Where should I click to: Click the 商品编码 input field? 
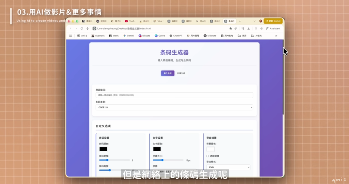click(x=174, y=95)
